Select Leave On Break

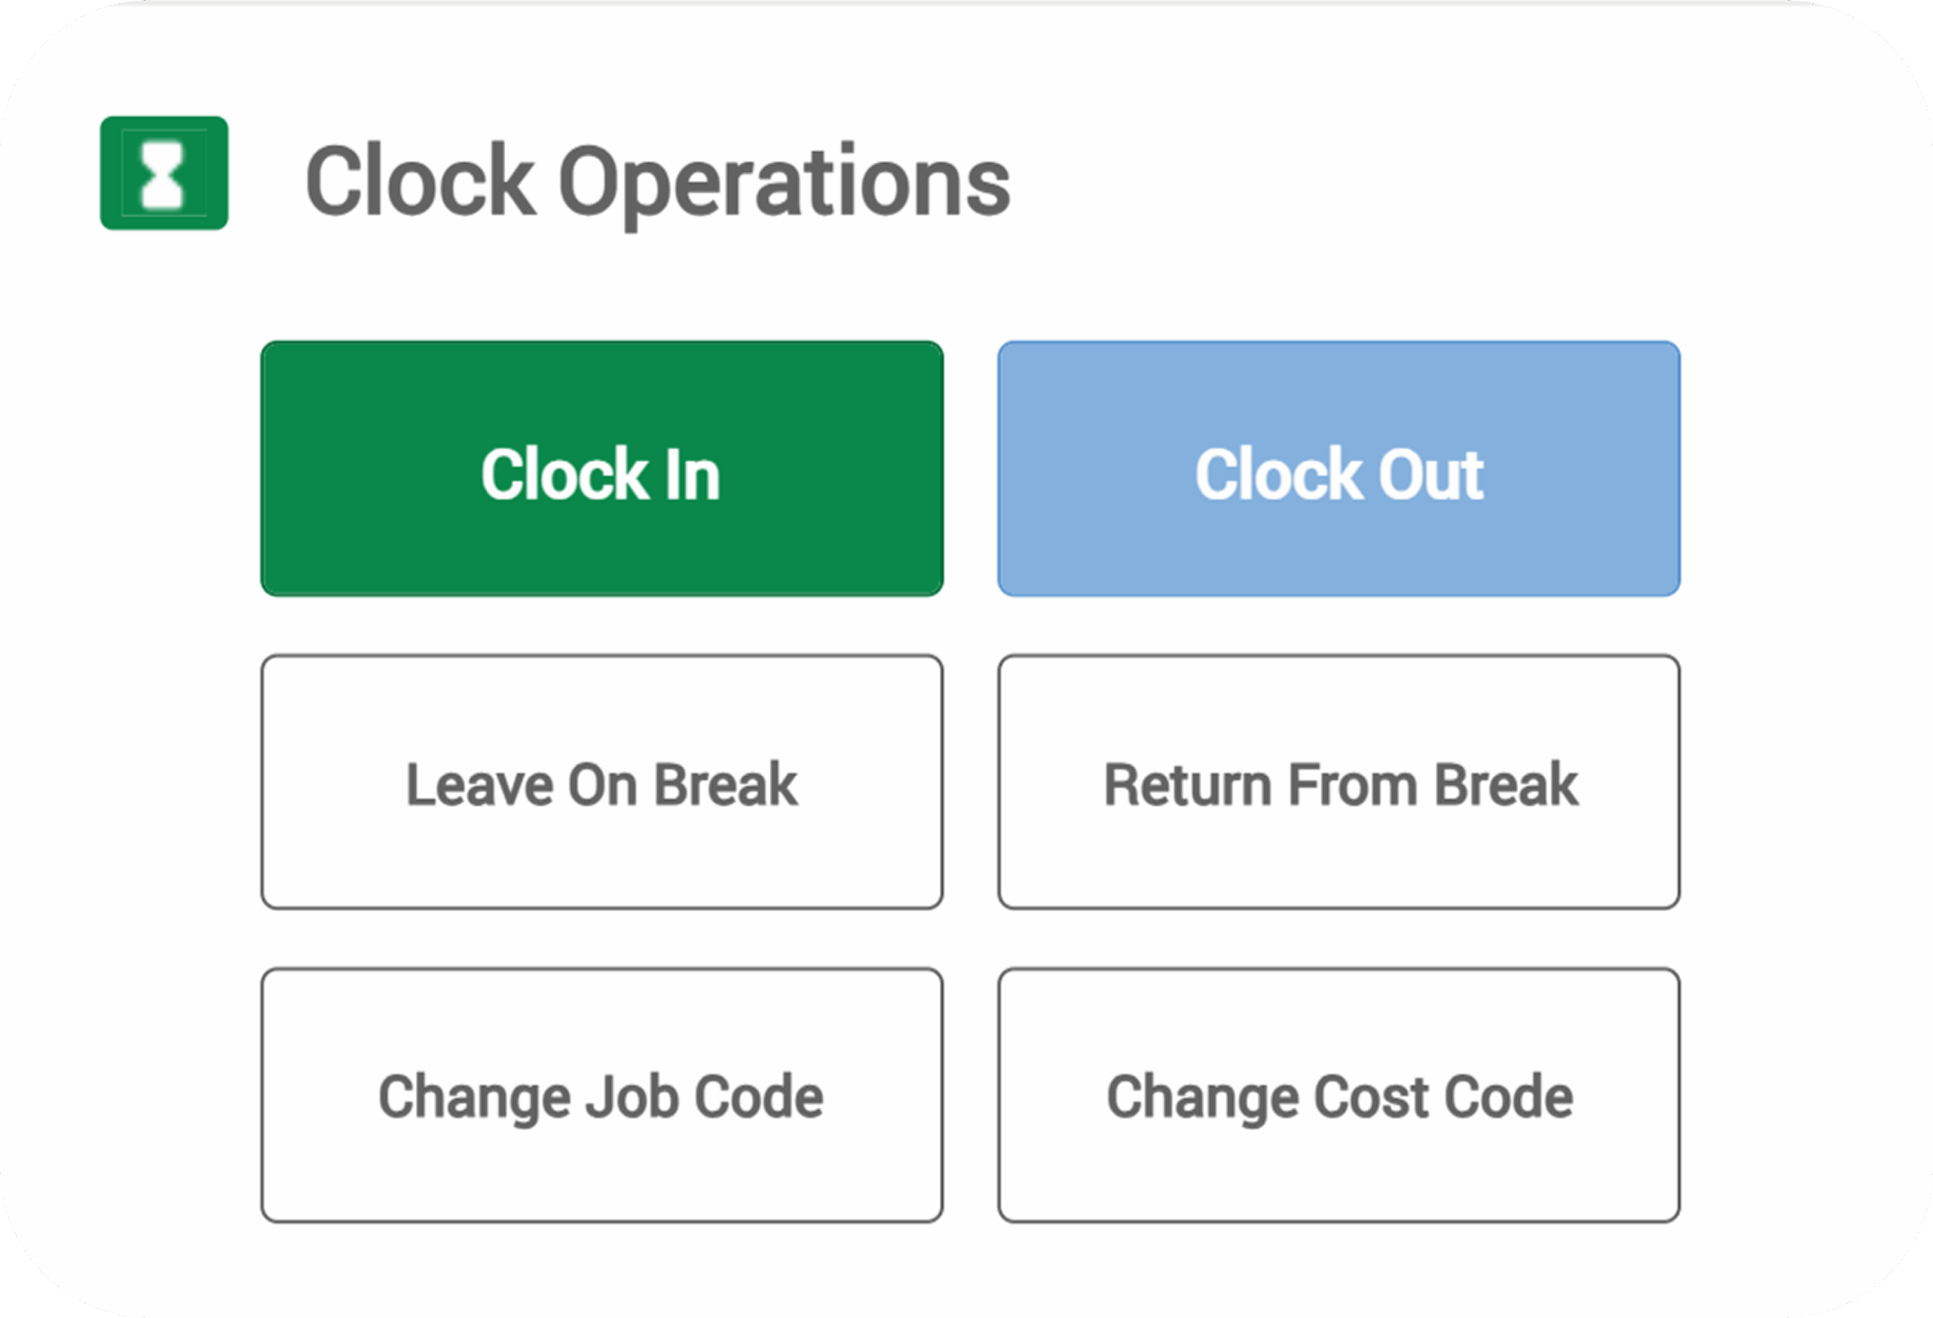point(601,781)
